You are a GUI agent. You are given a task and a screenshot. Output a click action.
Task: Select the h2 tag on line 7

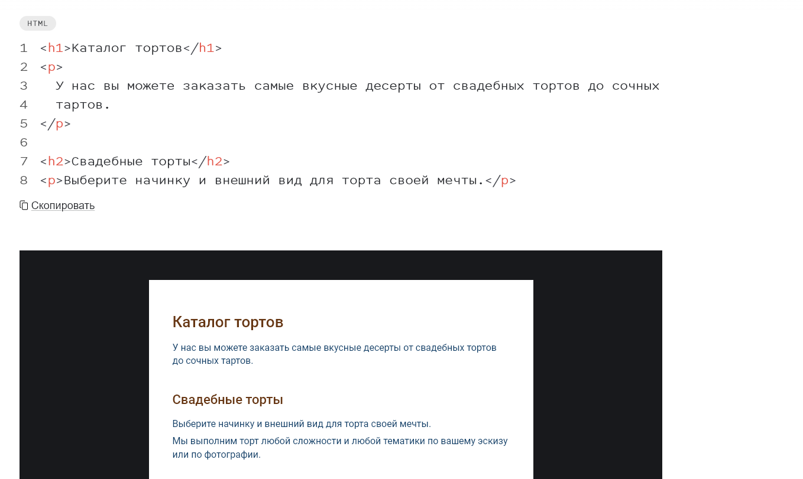(56, 161)
